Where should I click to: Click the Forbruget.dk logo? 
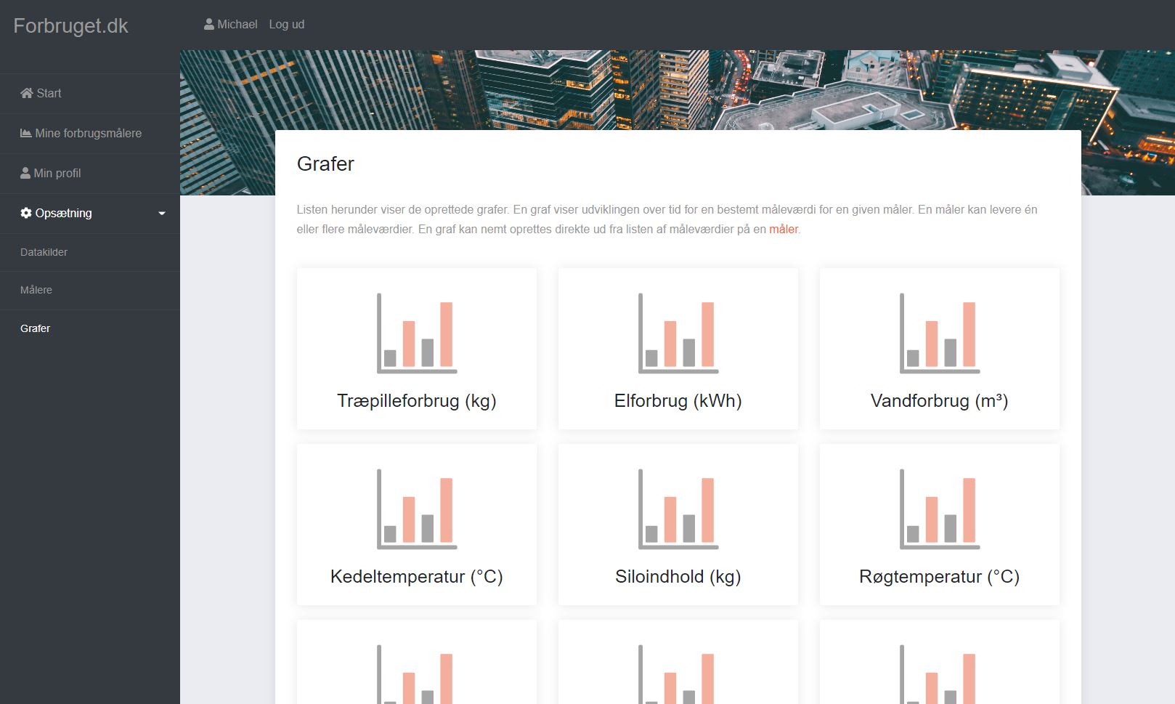70,25
